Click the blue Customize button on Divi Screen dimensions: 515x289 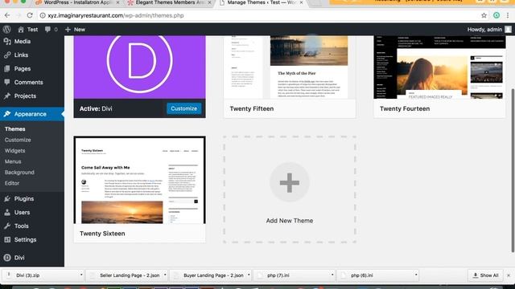(184, 108)
